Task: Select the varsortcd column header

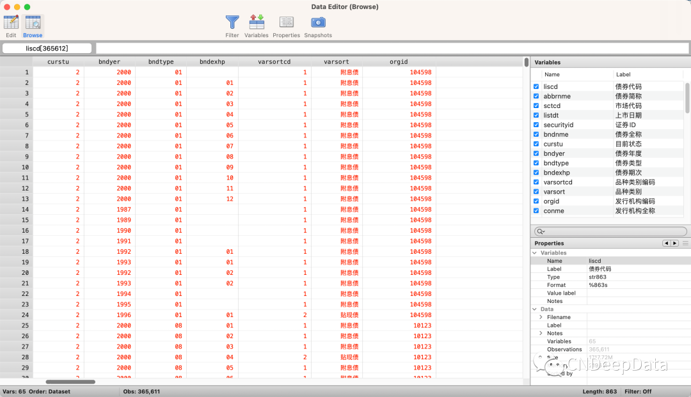Action: (274, 61)
